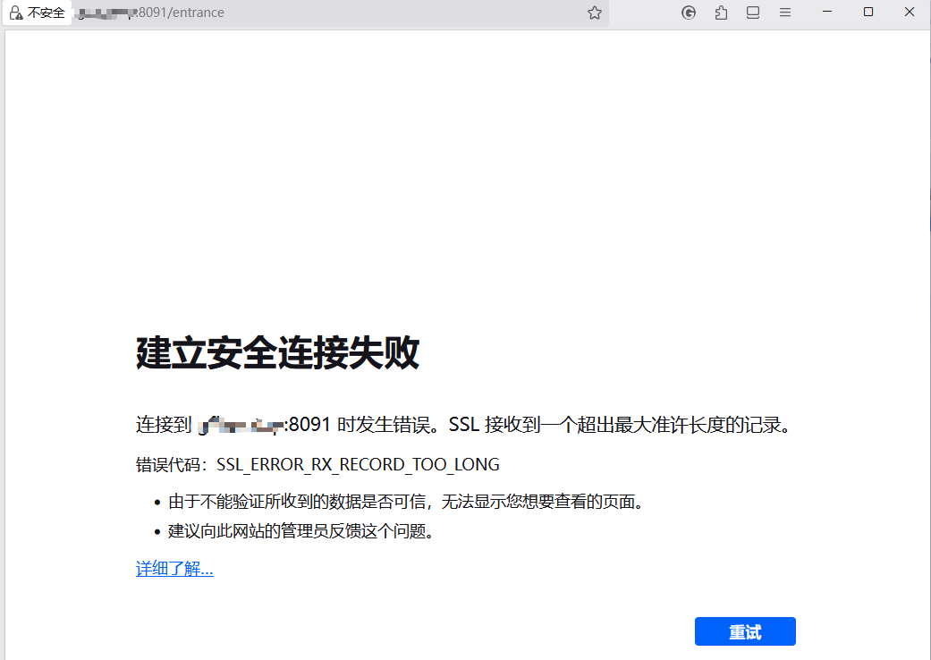Select the bullet about 不能验证所收到的数据
The image size is (931, 660).
pos(405,502)
